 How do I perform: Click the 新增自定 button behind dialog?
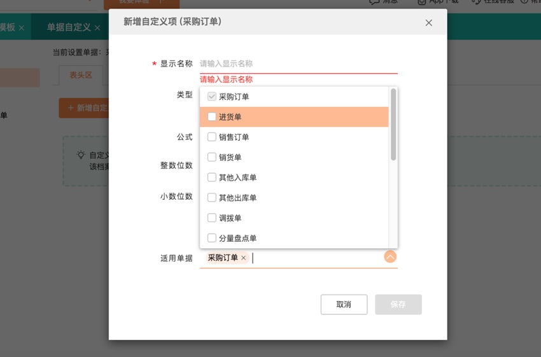(84, 108)
